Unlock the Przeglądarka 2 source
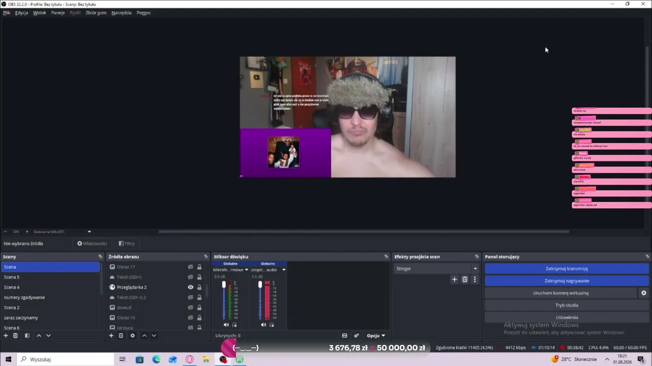The width and height of the screenshot is (652, 366). (199, 287)
